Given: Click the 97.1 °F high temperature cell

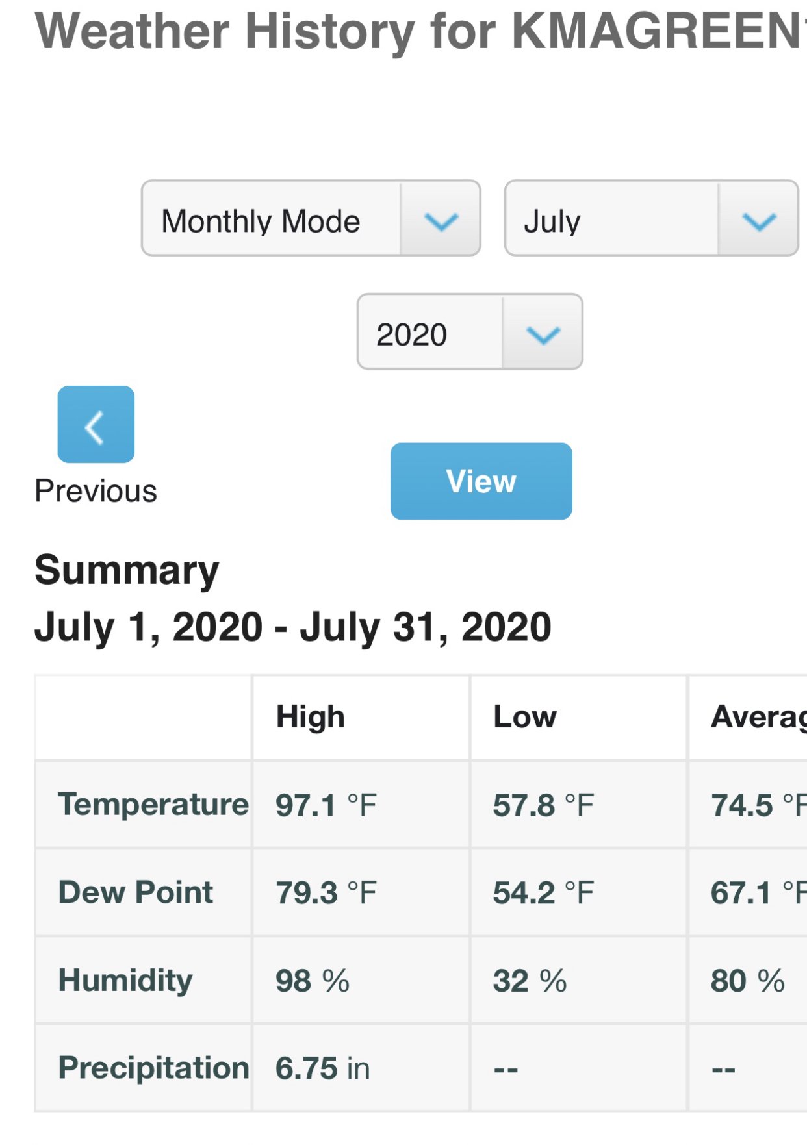Looking at the screenshot, I should (326, 805).
